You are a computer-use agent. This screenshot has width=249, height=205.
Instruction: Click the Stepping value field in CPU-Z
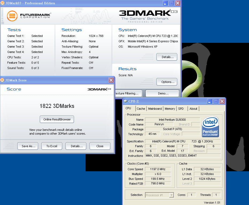[x=214, y=146]
